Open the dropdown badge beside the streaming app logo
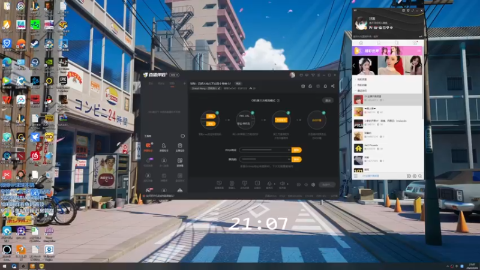This screenshot has height=270, width=480. coord(174,75)
